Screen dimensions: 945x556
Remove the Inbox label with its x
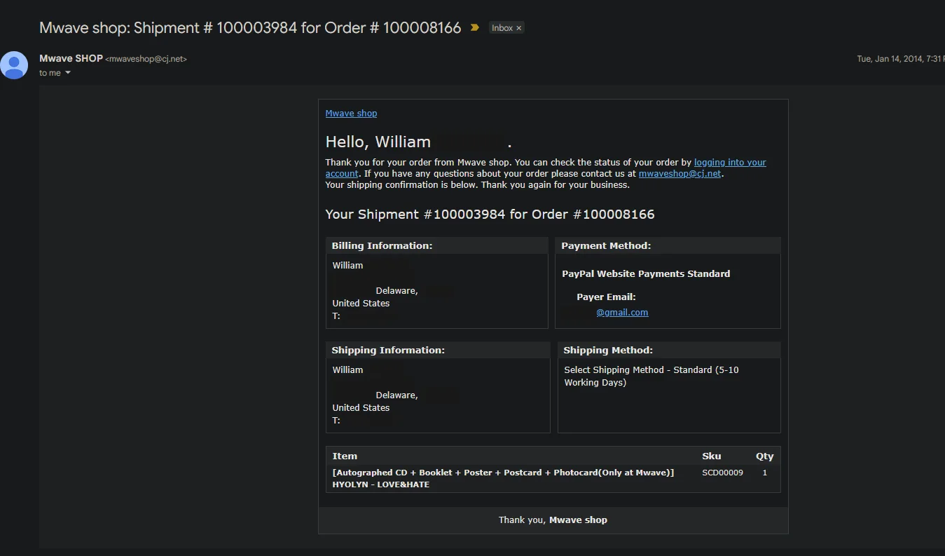[x=519, y=28]
